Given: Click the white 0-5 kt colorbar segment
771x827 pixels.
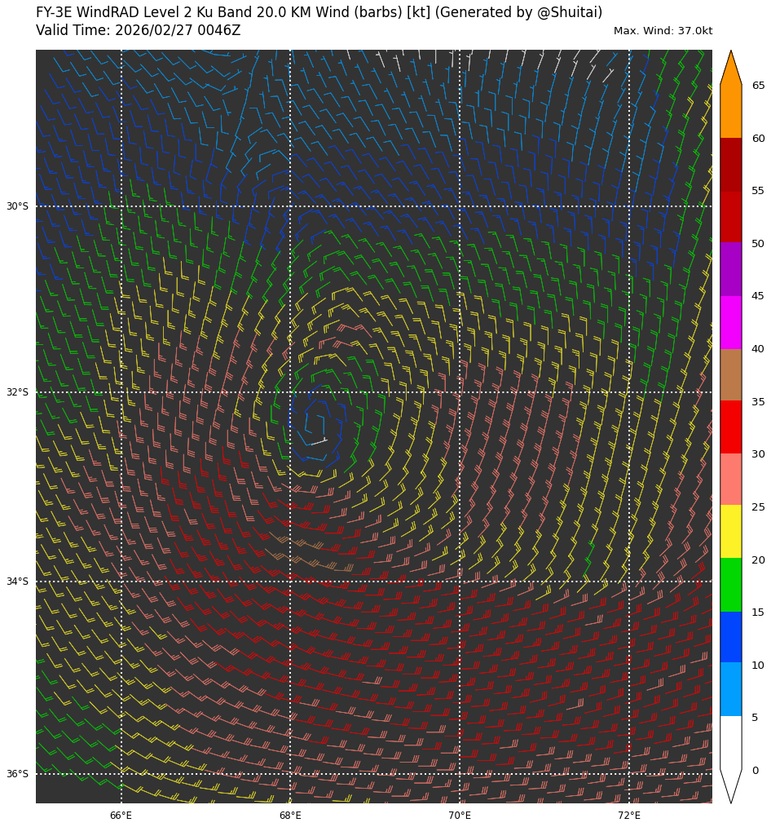Looking at the screenshot, I should [730, 742].
